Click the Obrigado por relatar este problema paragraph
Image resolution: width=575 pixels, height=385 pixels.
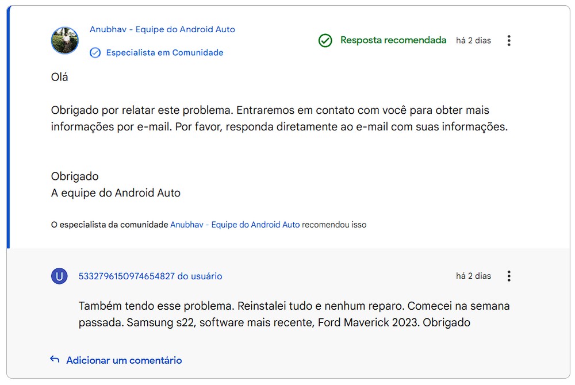tap(279, 118)
